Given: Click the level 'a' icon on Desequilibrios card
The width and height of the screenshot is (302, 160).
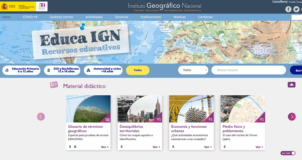Looking at the screenshot, I should point(121,146).
